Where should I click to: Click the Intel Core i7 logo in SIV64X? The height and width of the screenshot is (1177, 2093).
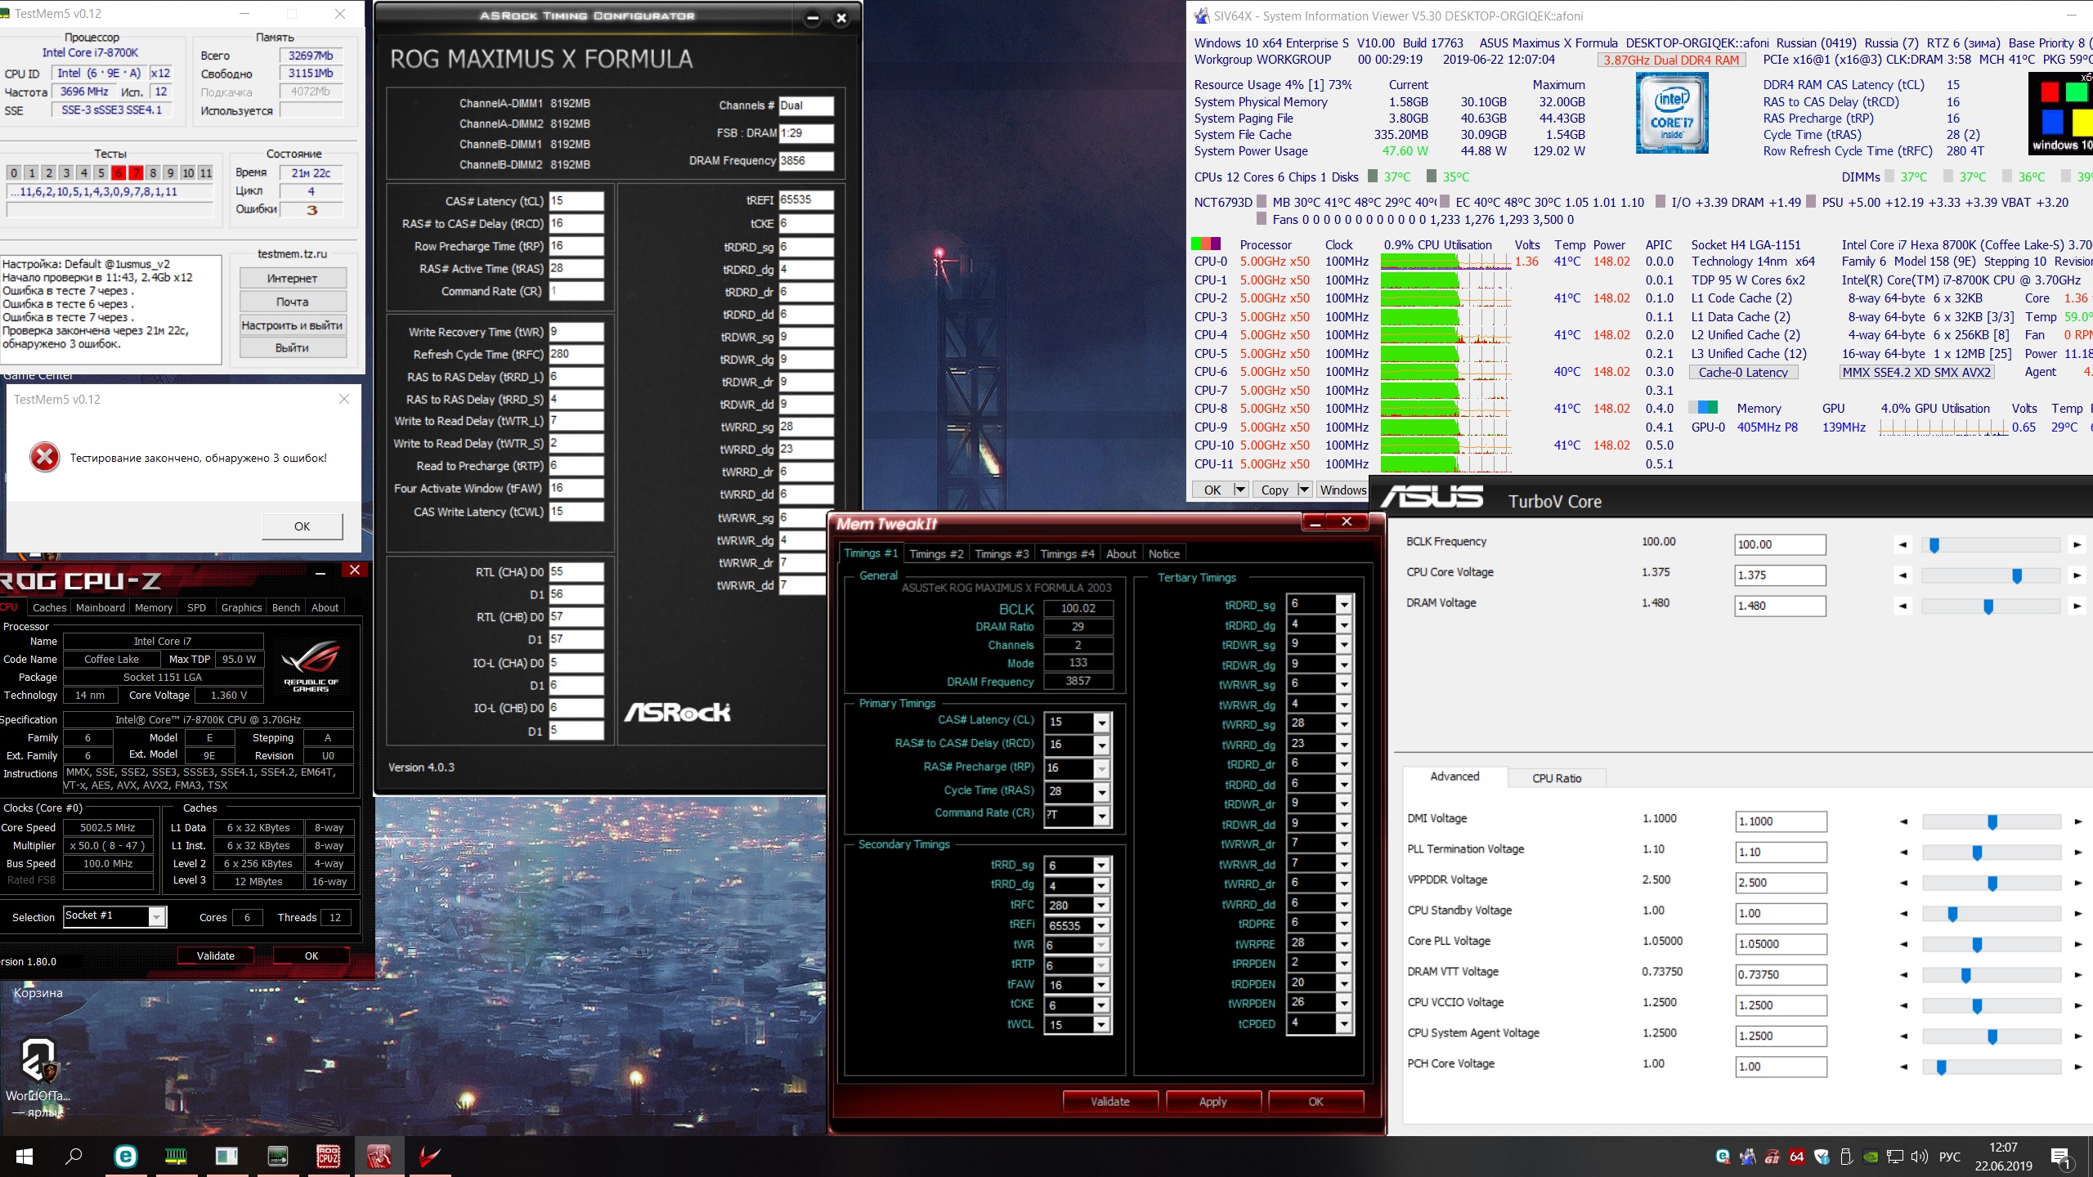[1671, 113]
